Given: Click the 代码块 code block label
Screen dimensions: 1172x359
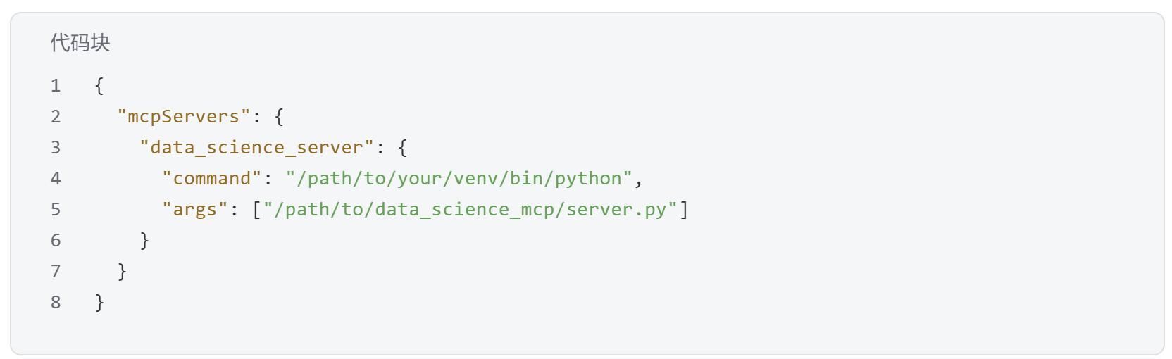Looking at the screenshot, I should [80, 43].
